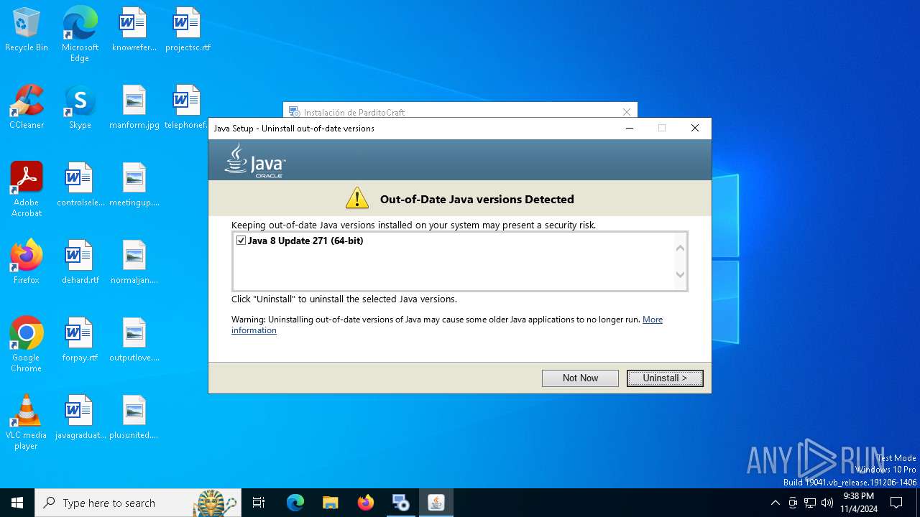Select the VLC media player shortcut
The width and height of the screenshot is (920, 517).
pyautogui.click(x=27, y=421)
